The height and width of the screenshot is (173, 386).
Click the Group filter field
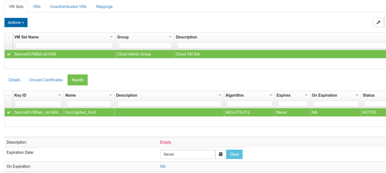click(145, 46)
